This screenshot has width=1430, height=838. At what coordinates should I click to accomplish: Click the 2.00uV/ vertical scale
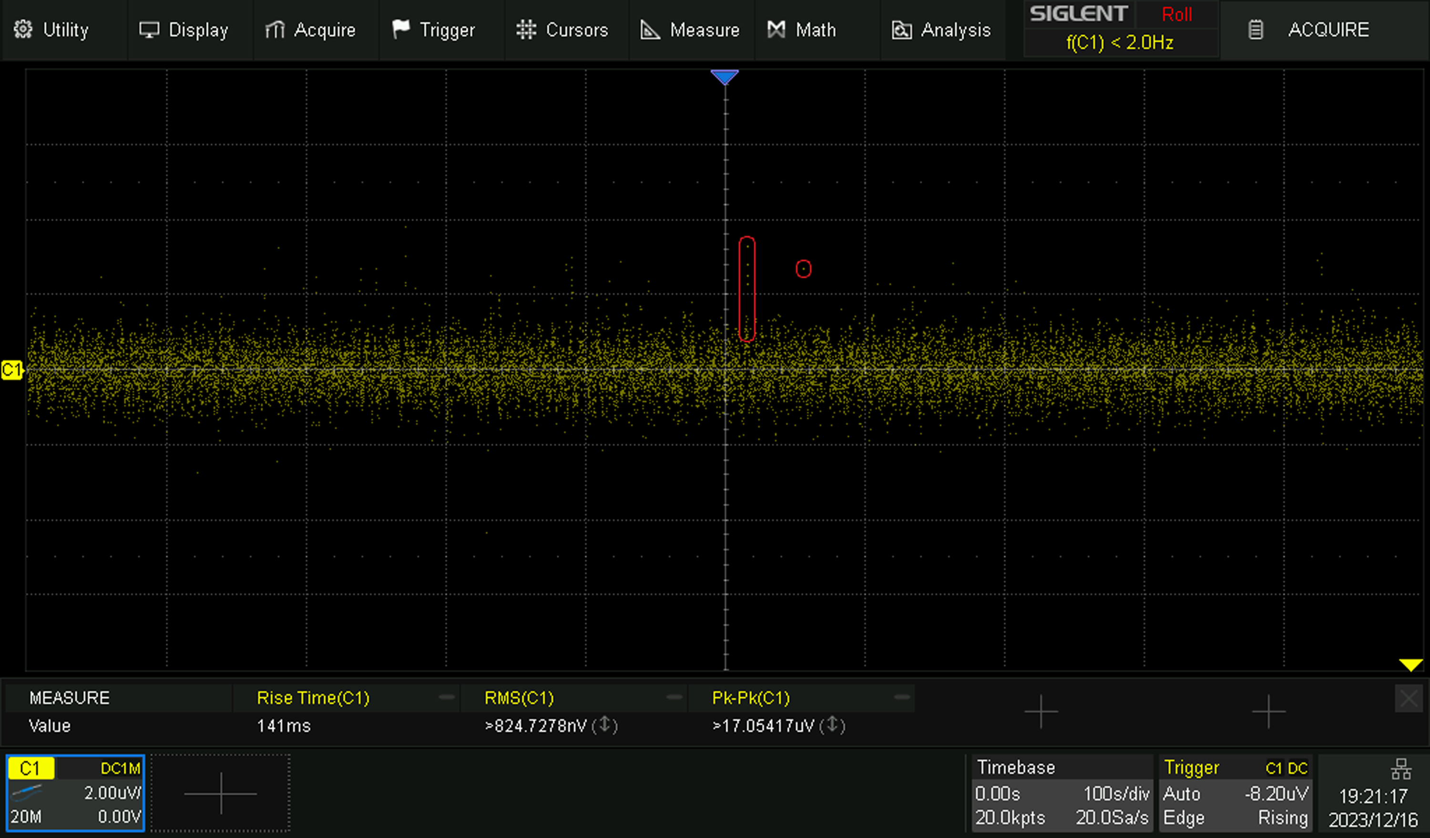112,793
